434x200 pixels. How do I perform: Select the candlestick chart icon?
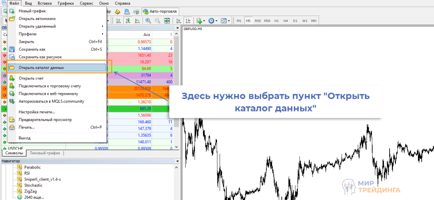(x=128, y=20)
